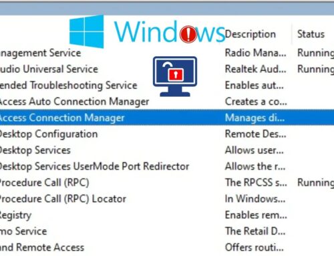The image size is (334, 256).
Task: Click the 'Remote Des...' description cell
Action: (255, 134)
